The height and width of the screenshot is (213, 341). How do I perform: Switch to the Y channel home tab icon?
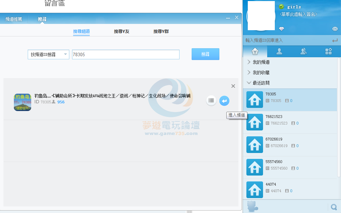(255, 52)
